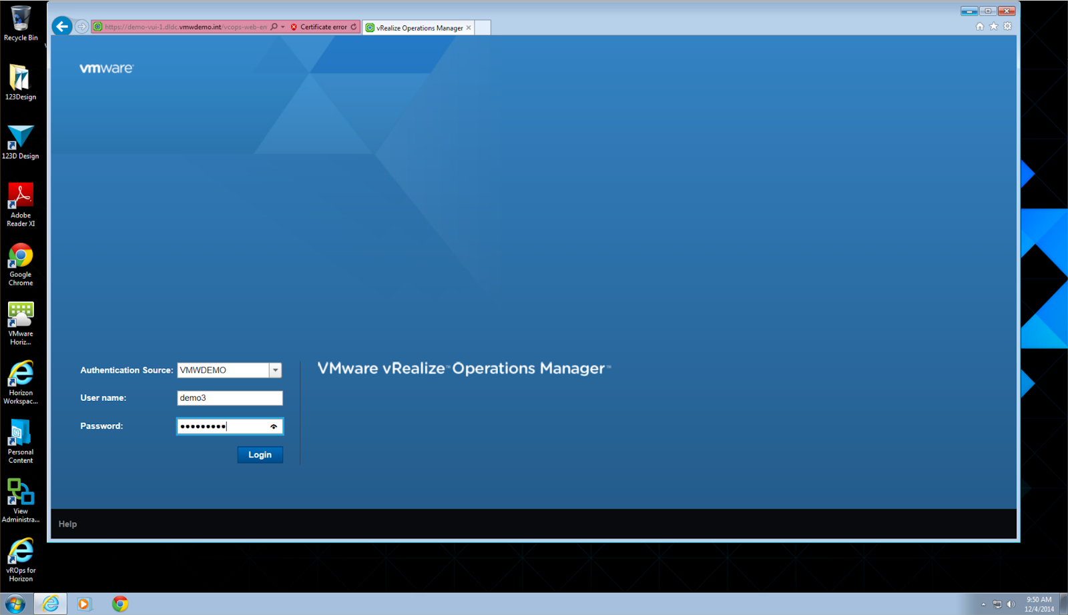Select the View Administrator desktop shortcut

pos(21,500)
